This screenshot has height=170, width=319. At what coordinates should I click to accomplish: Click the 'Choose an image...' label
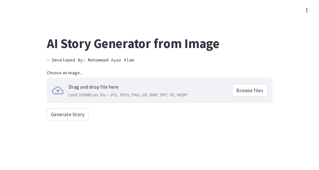[x=65, y=73]
